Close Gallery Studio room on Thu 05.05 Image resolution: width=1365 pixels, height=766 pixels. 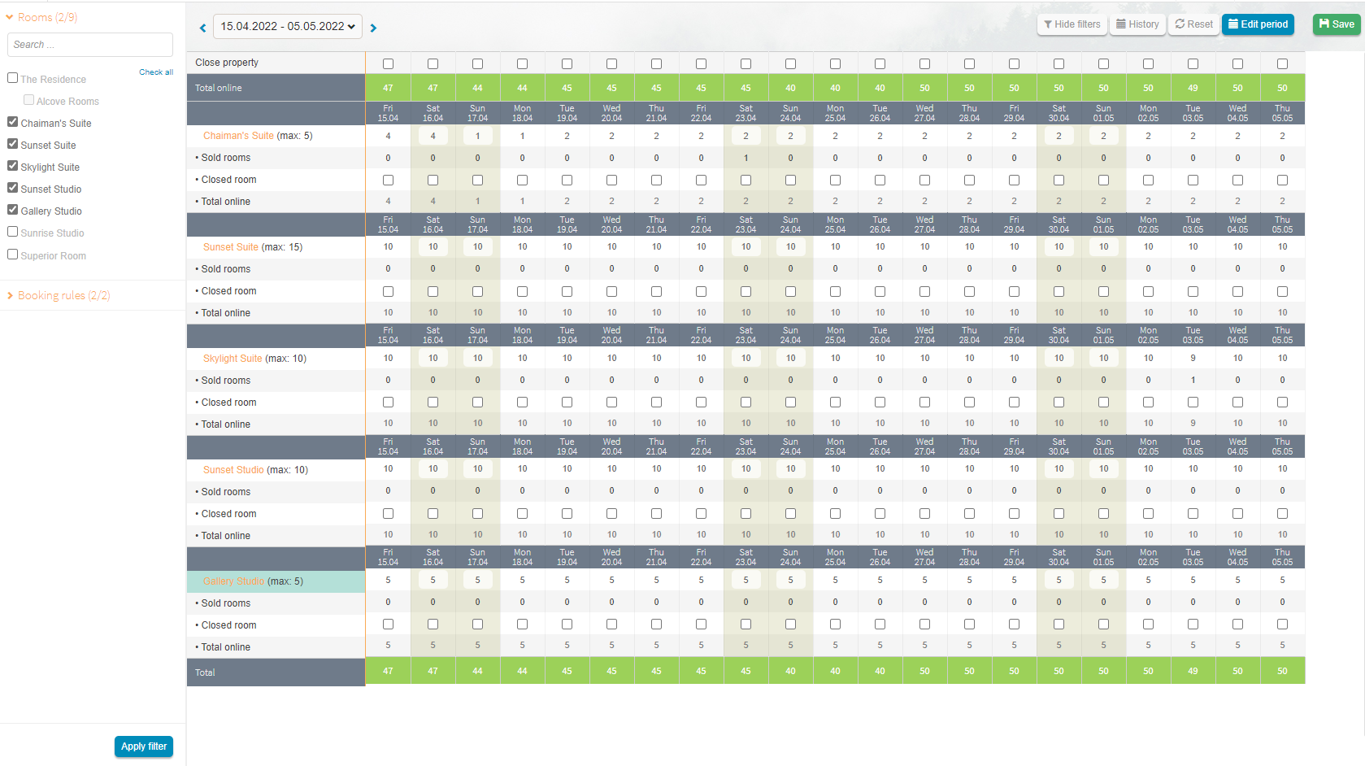[1282, 625]
